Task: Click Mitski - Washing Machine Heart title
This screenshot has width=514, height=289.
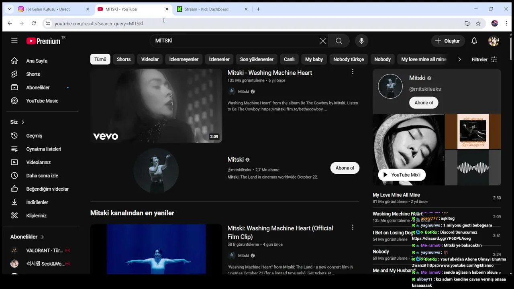Action: (270, 73)
